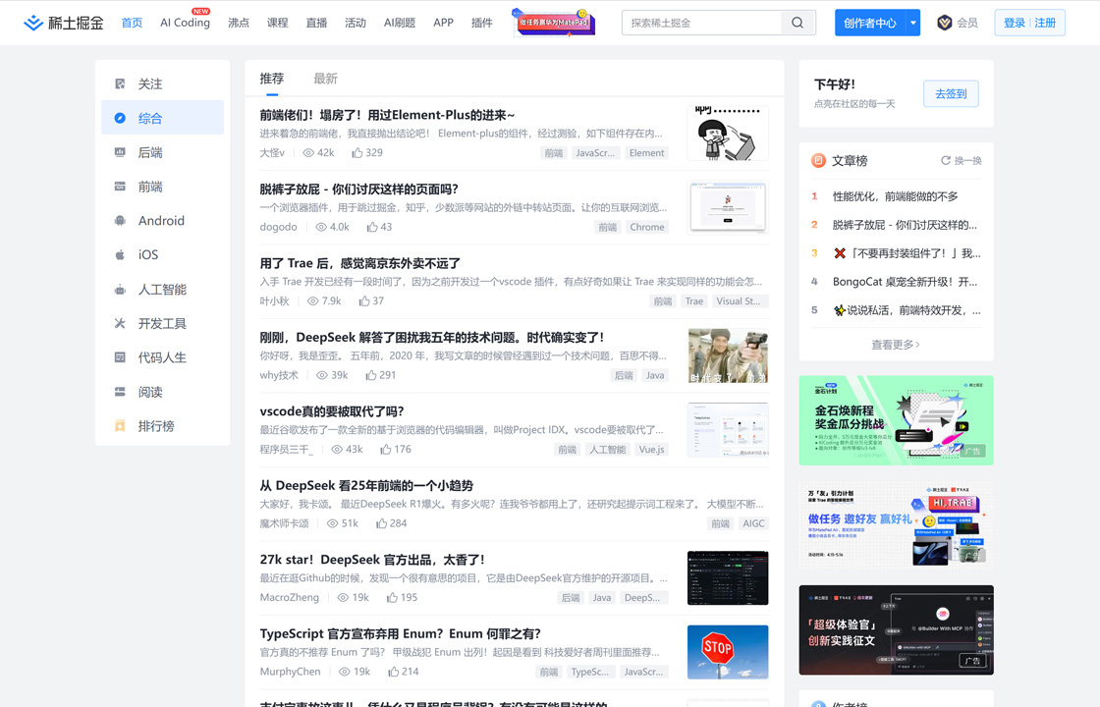Click the DeepSeek gun meme thumbnail
Image resolution: width=1100 pixels, height=707 pixels.
[728, 355]
